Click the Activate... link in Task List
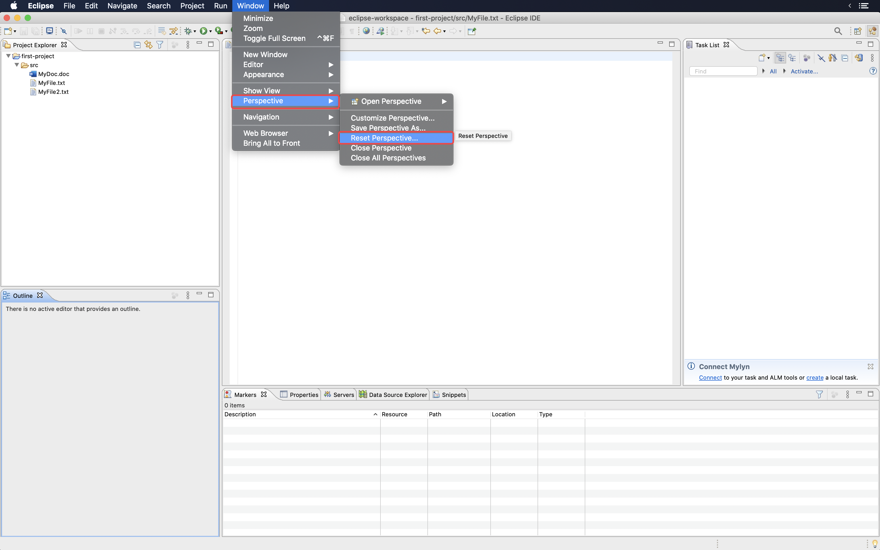 click(x=804, y=71)
